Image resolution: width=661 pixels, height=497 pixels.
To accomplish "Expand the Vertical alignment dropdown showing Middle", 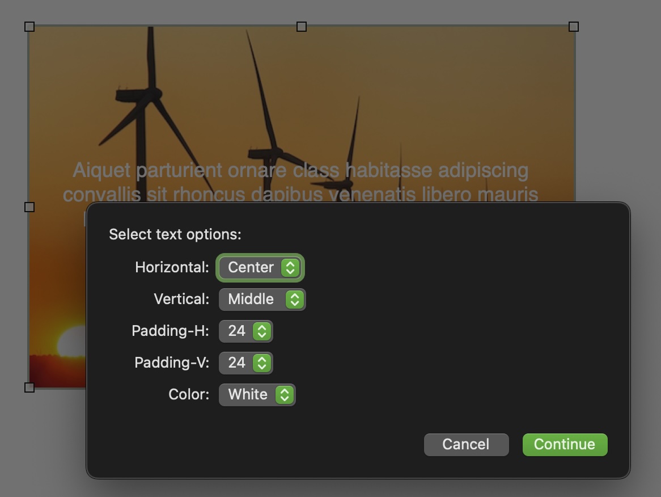I will tap(262, 300).
